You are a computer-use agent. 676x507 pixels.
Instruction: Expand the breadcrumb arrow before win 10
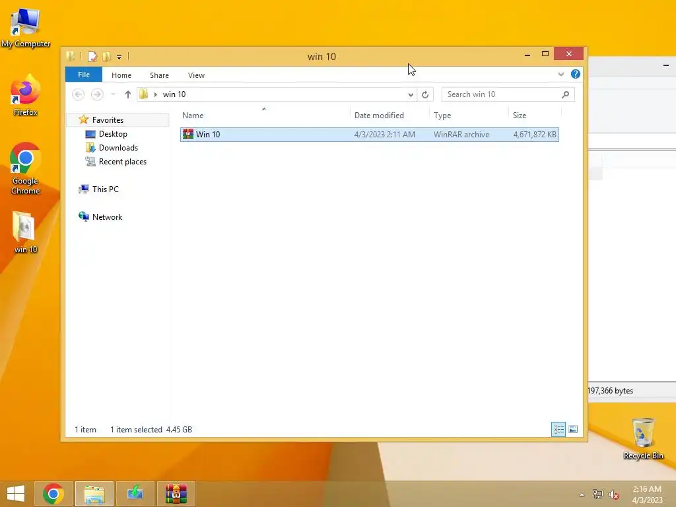[156, 94]
